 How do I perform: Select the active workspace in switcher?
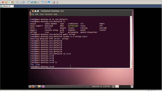(117, 86)
